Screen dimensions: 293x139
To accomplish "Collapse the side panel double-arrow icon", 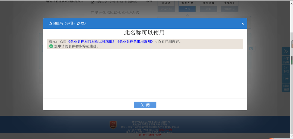I will click(x=286, y=51).
